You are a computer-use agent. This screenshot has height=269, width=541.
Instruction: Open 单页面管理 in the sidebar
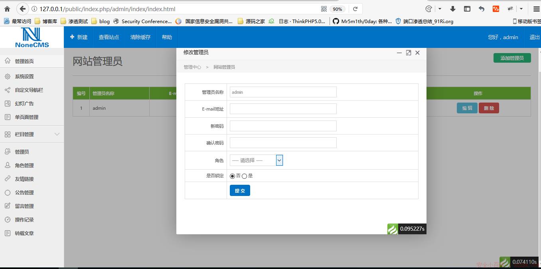click(x=32, y=117)
